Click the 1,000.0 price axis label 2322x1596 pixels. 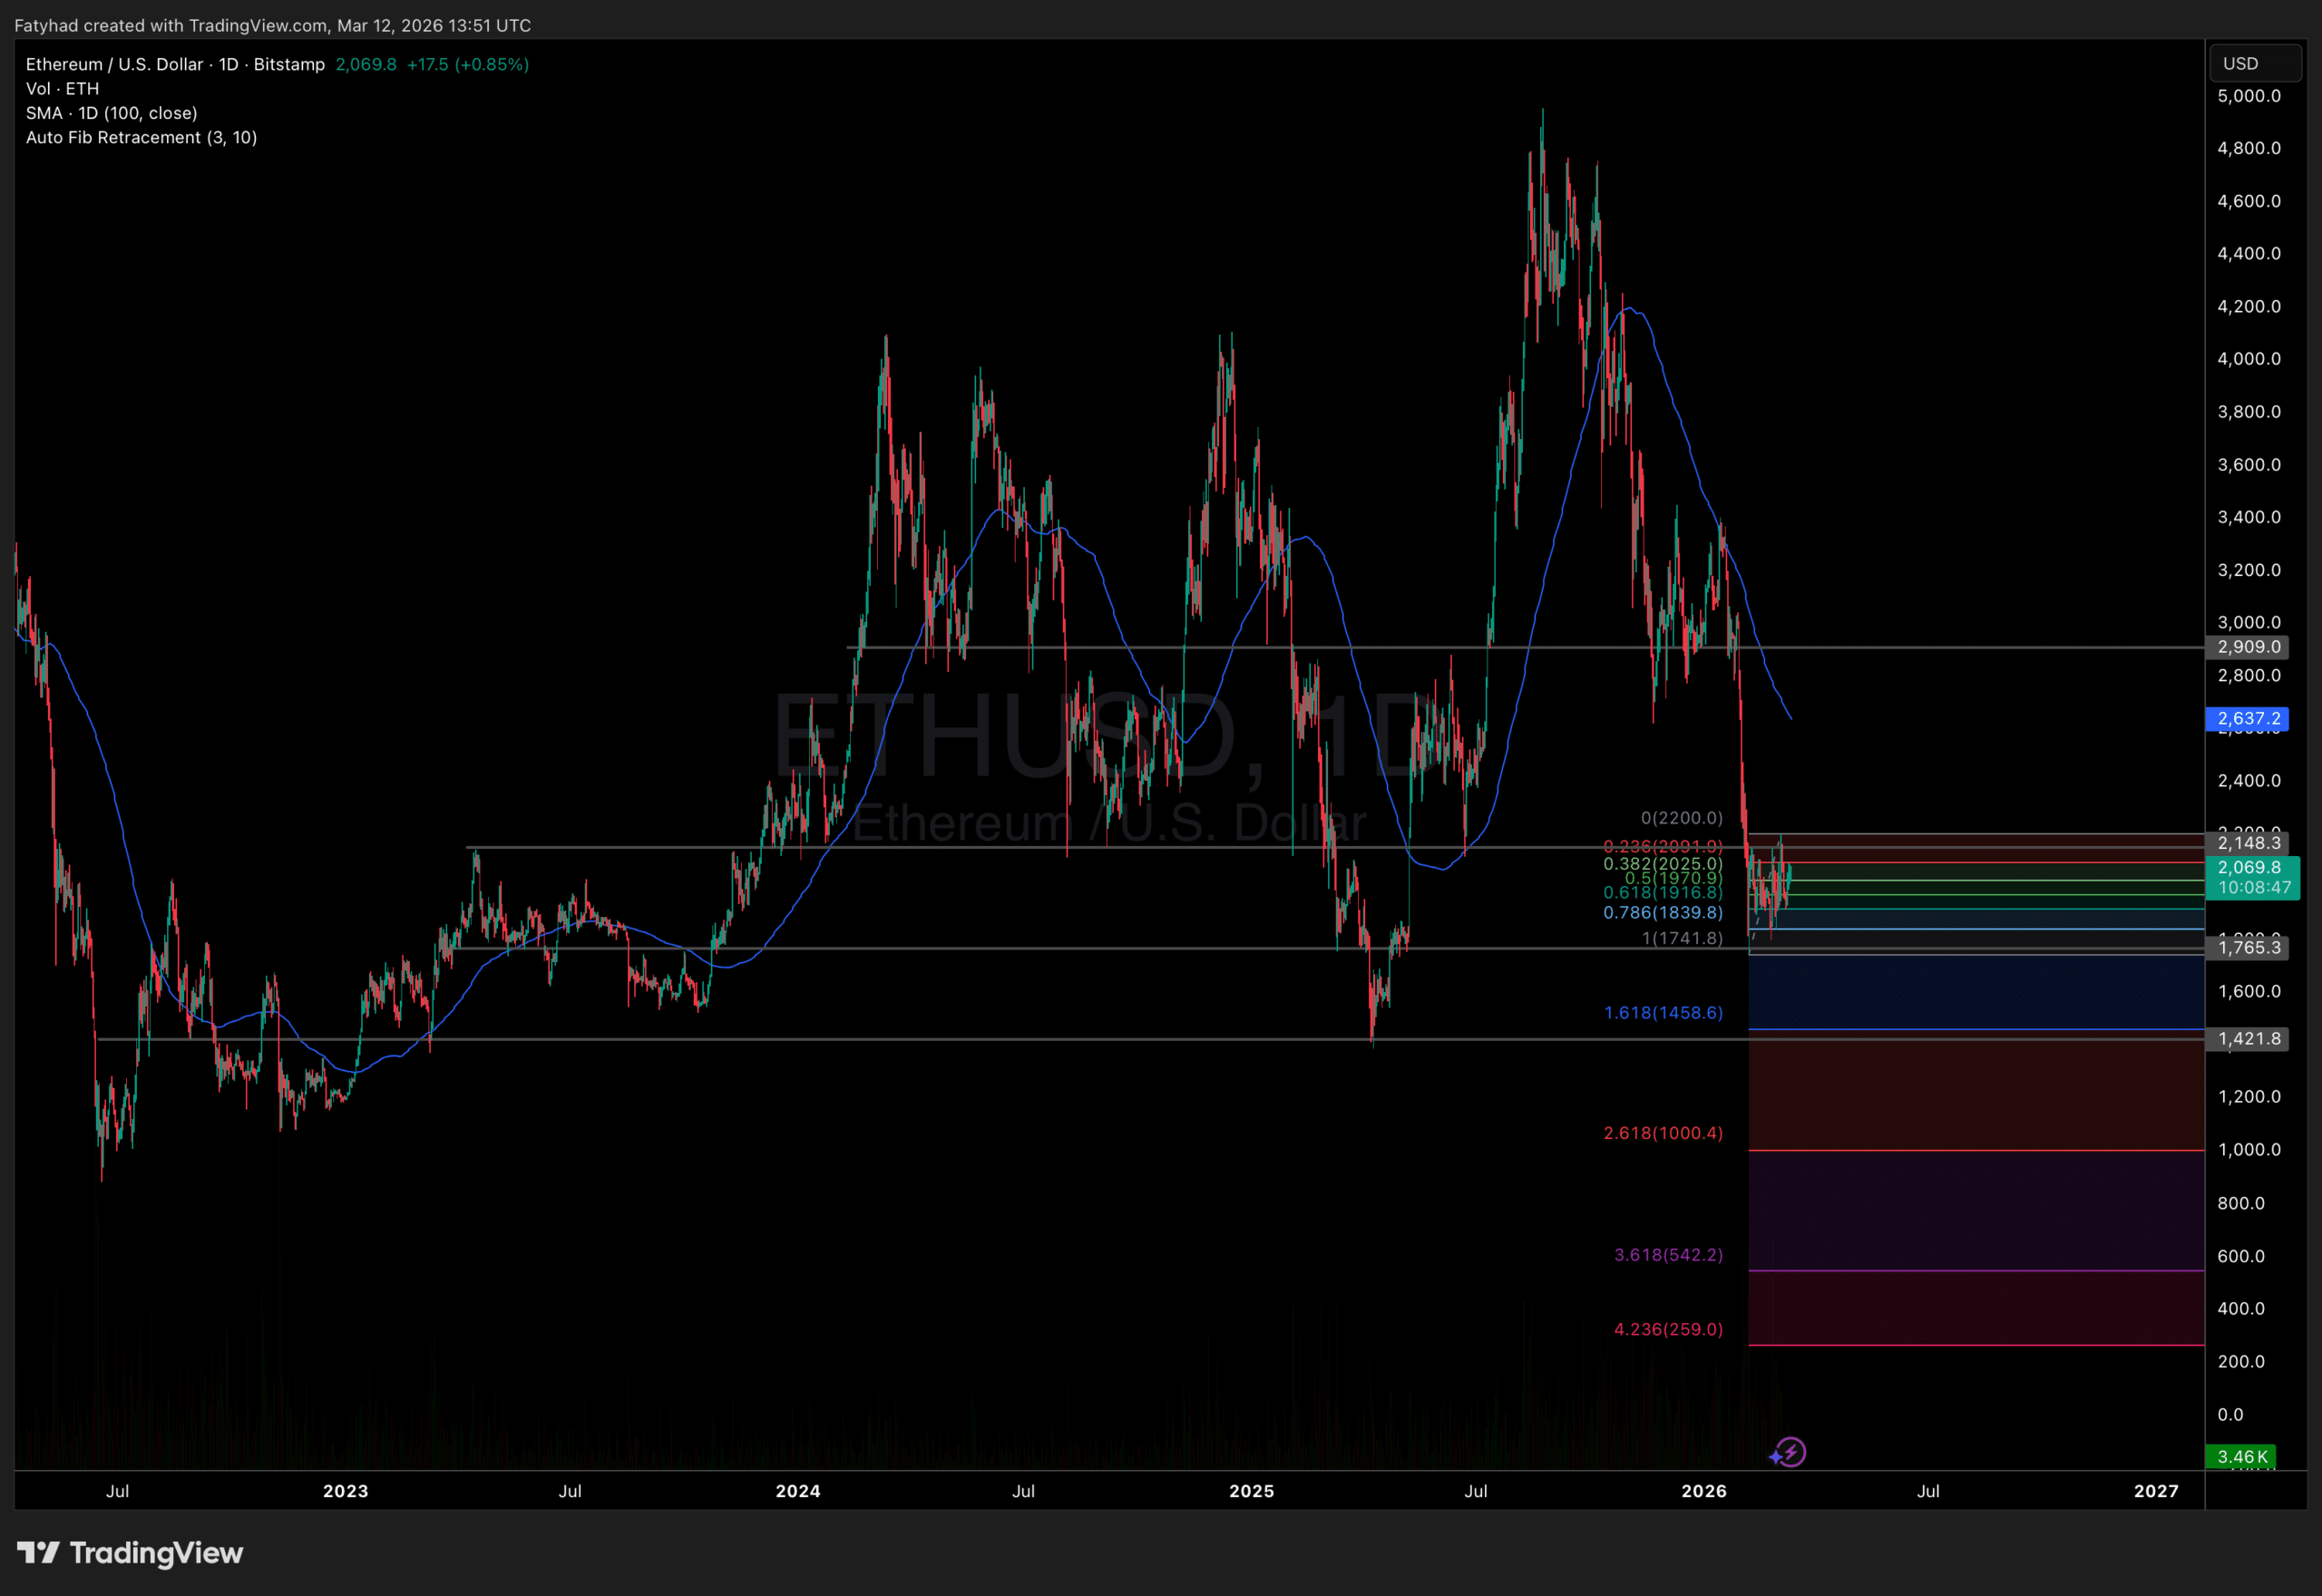click(x=2249, y=1149)
